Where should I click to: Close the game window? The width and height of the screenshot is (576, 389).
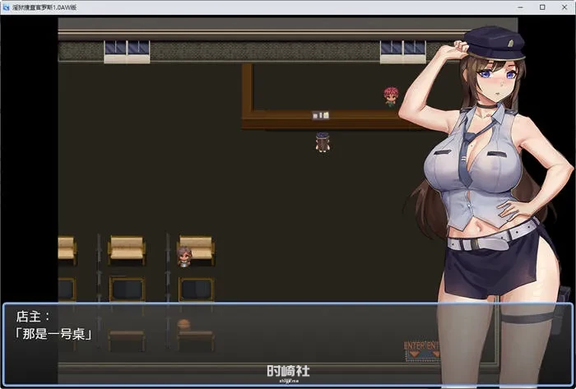tap(564, 7)
